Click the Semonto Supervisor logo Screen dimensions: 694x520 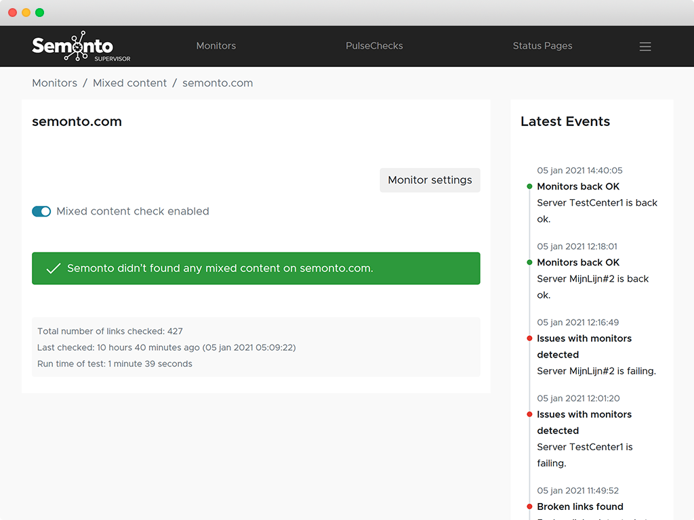click(81, 46)
